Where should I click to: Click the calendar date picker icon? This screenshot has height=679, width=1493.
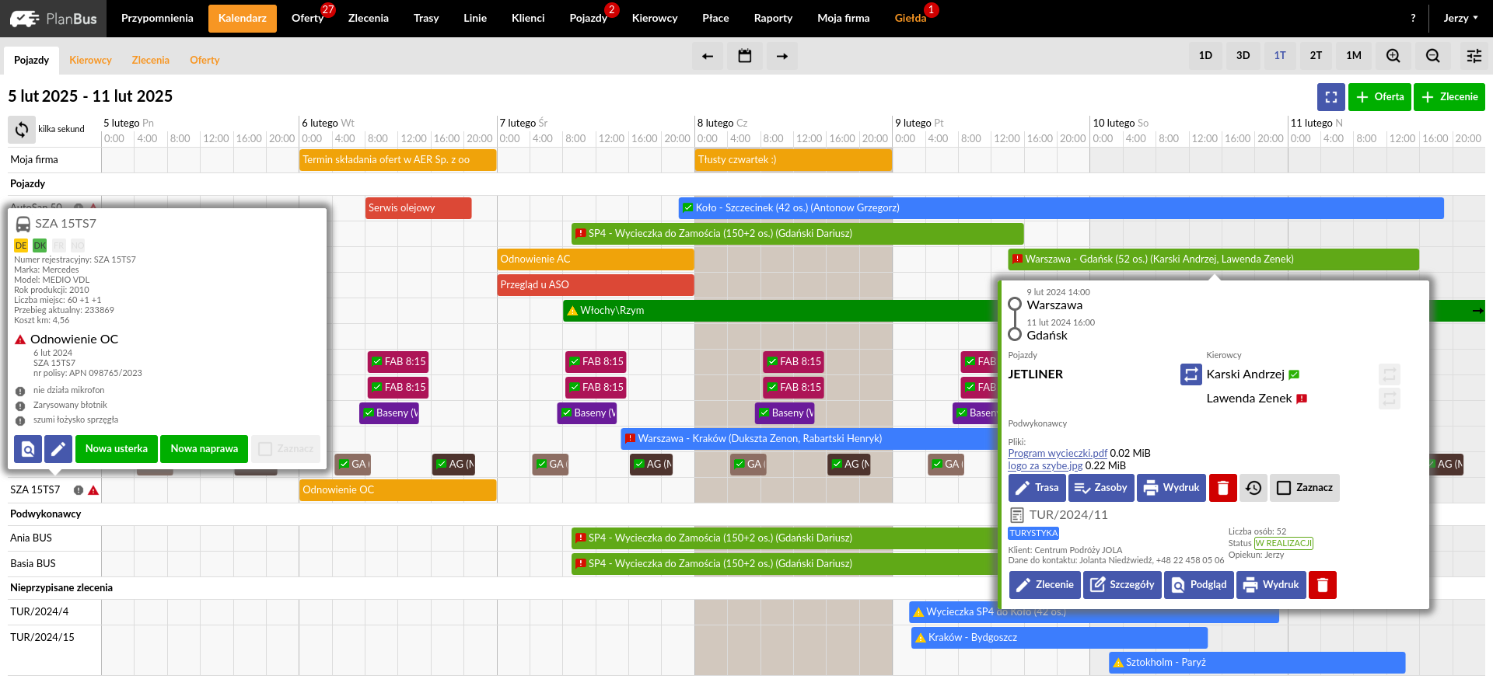point(744,56)
